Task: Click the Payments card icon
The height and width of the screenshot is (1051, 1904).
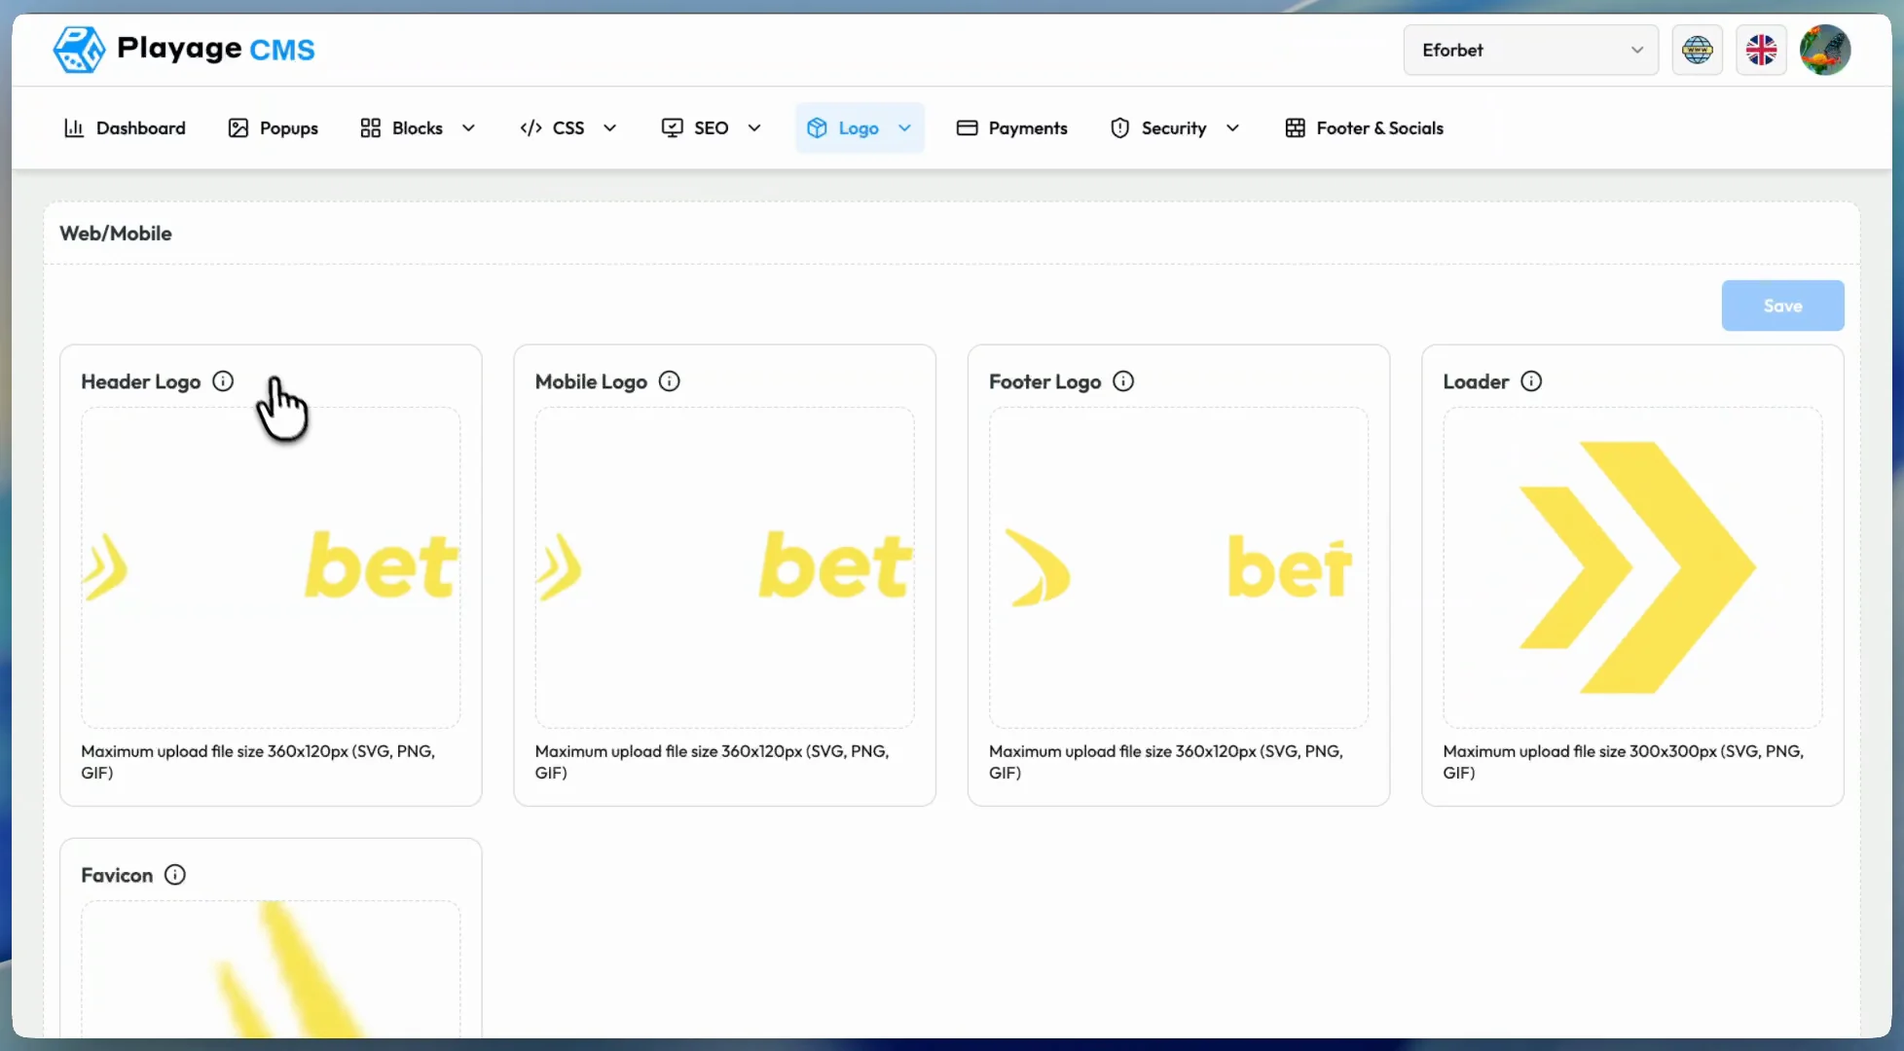Action: pyautogui.click(x=967, y=128)
